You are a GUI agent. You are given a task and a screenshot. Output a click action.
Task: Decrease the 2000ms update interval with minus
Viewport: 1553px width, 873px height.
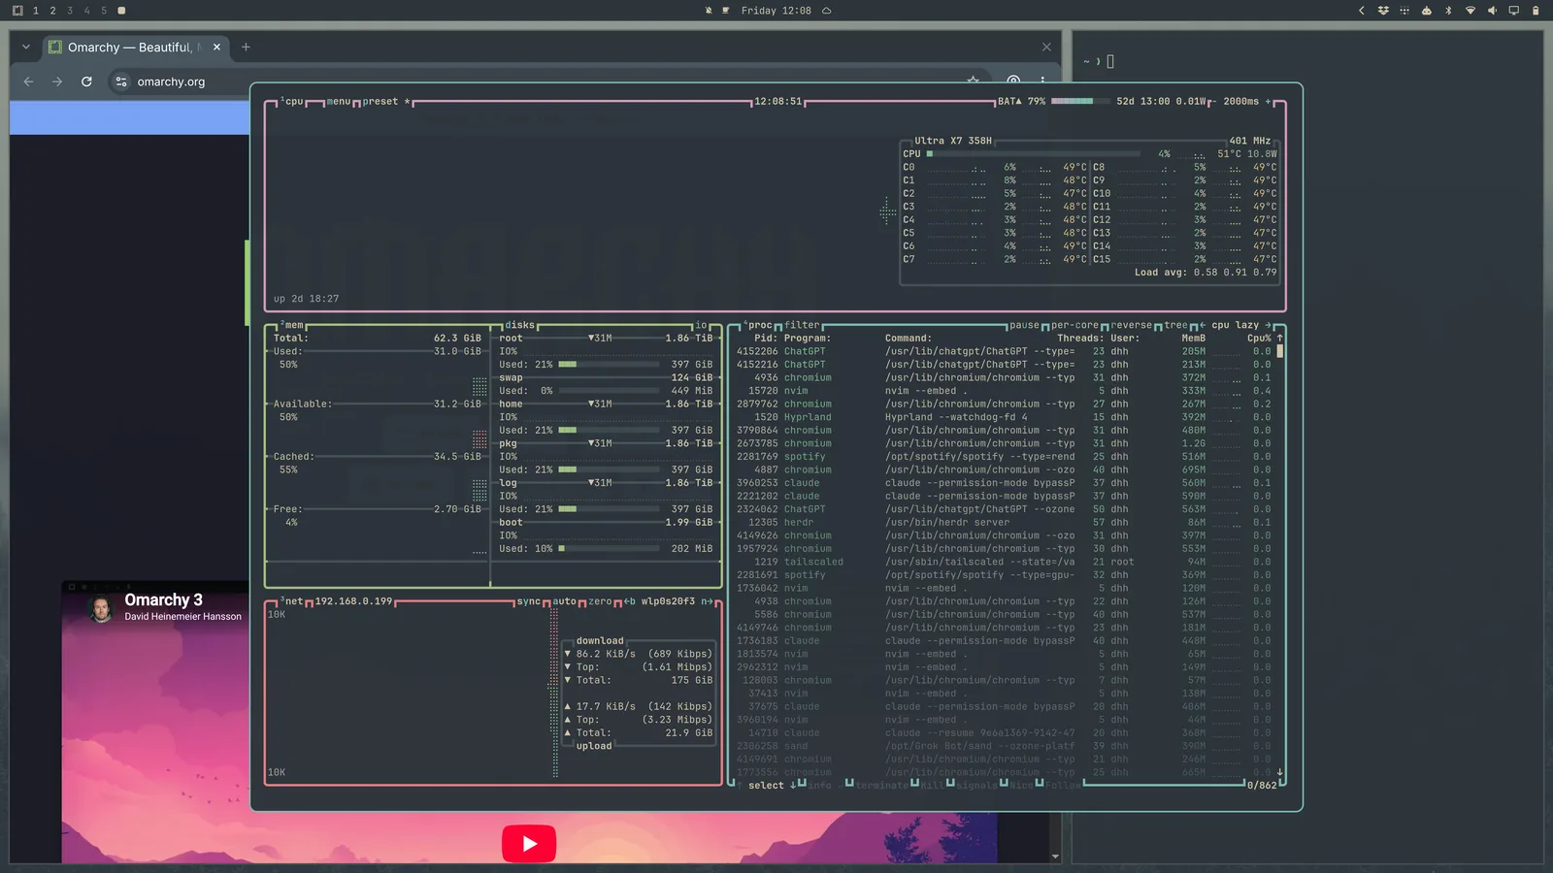tap(1213, 101)
